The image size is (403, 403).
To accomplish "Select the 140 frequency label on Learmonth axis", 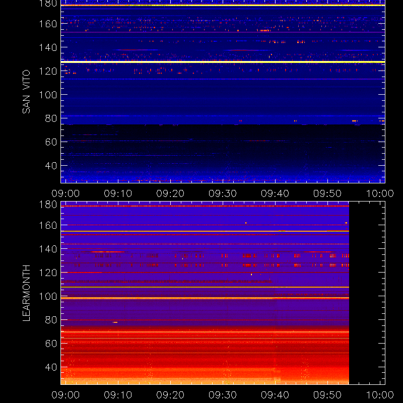I will 48,249.
